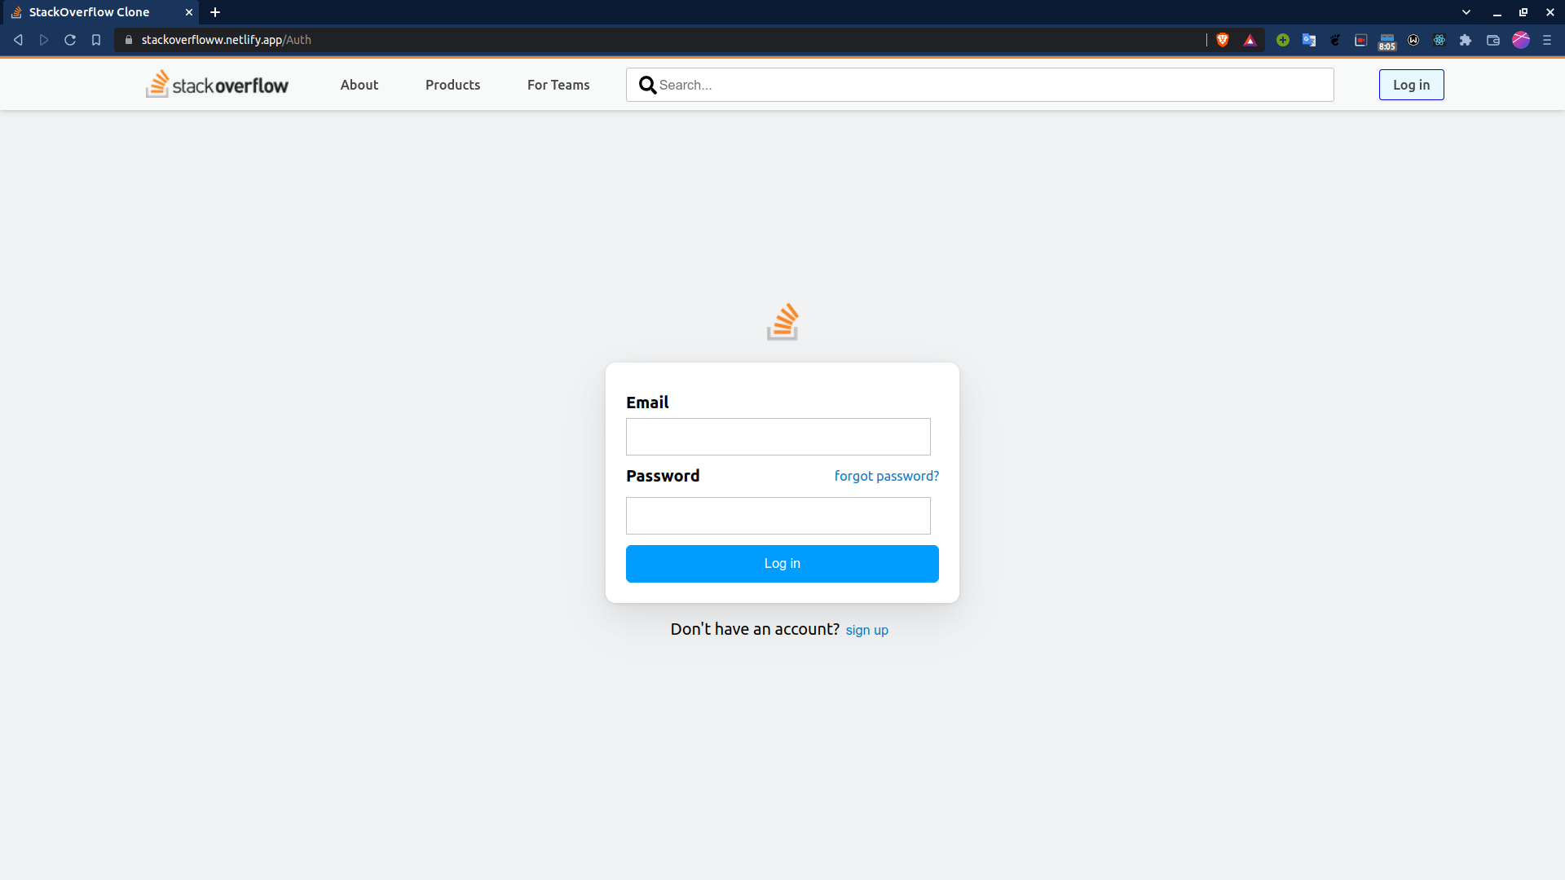The width and height of the screenshot is (1565, 880).
Task: Bookmark this page with the bookmark icon
Action: [96, 40]
